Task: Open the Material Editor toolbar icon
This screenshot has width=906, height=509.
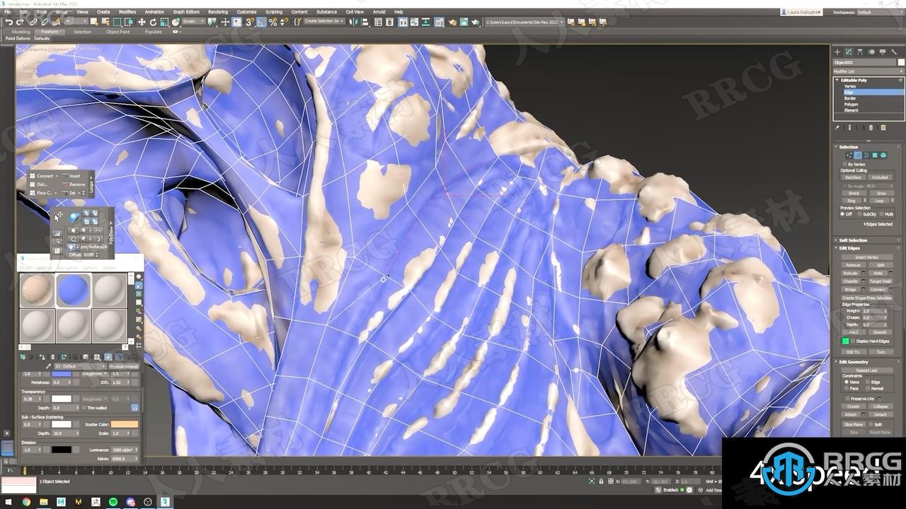Action: pyautogui.click(x=439, y=22)
